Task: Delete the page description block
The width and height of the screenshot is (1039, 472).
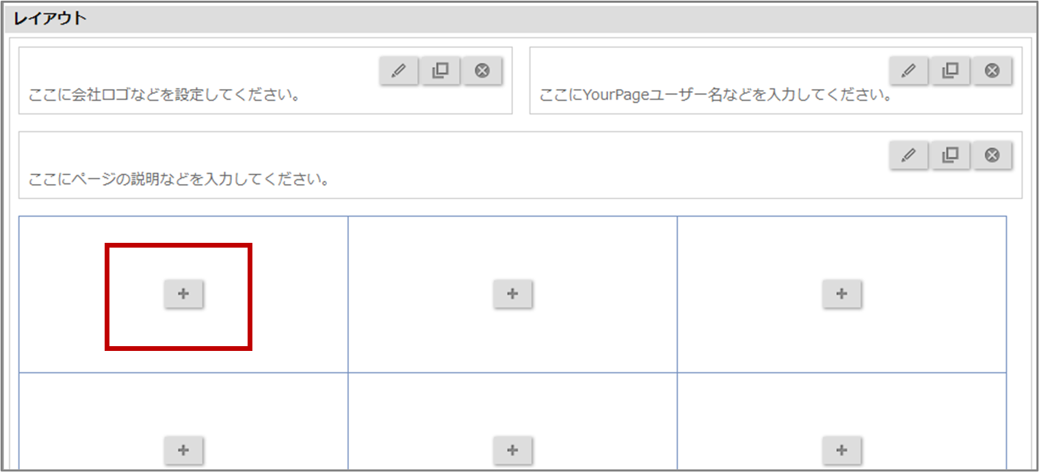Action: (x=992, y=155)
